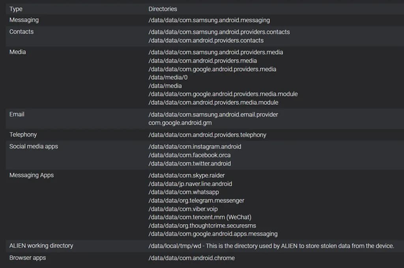
Task: Click the com.samsung.android.messaging directory path
Action: 209,20
